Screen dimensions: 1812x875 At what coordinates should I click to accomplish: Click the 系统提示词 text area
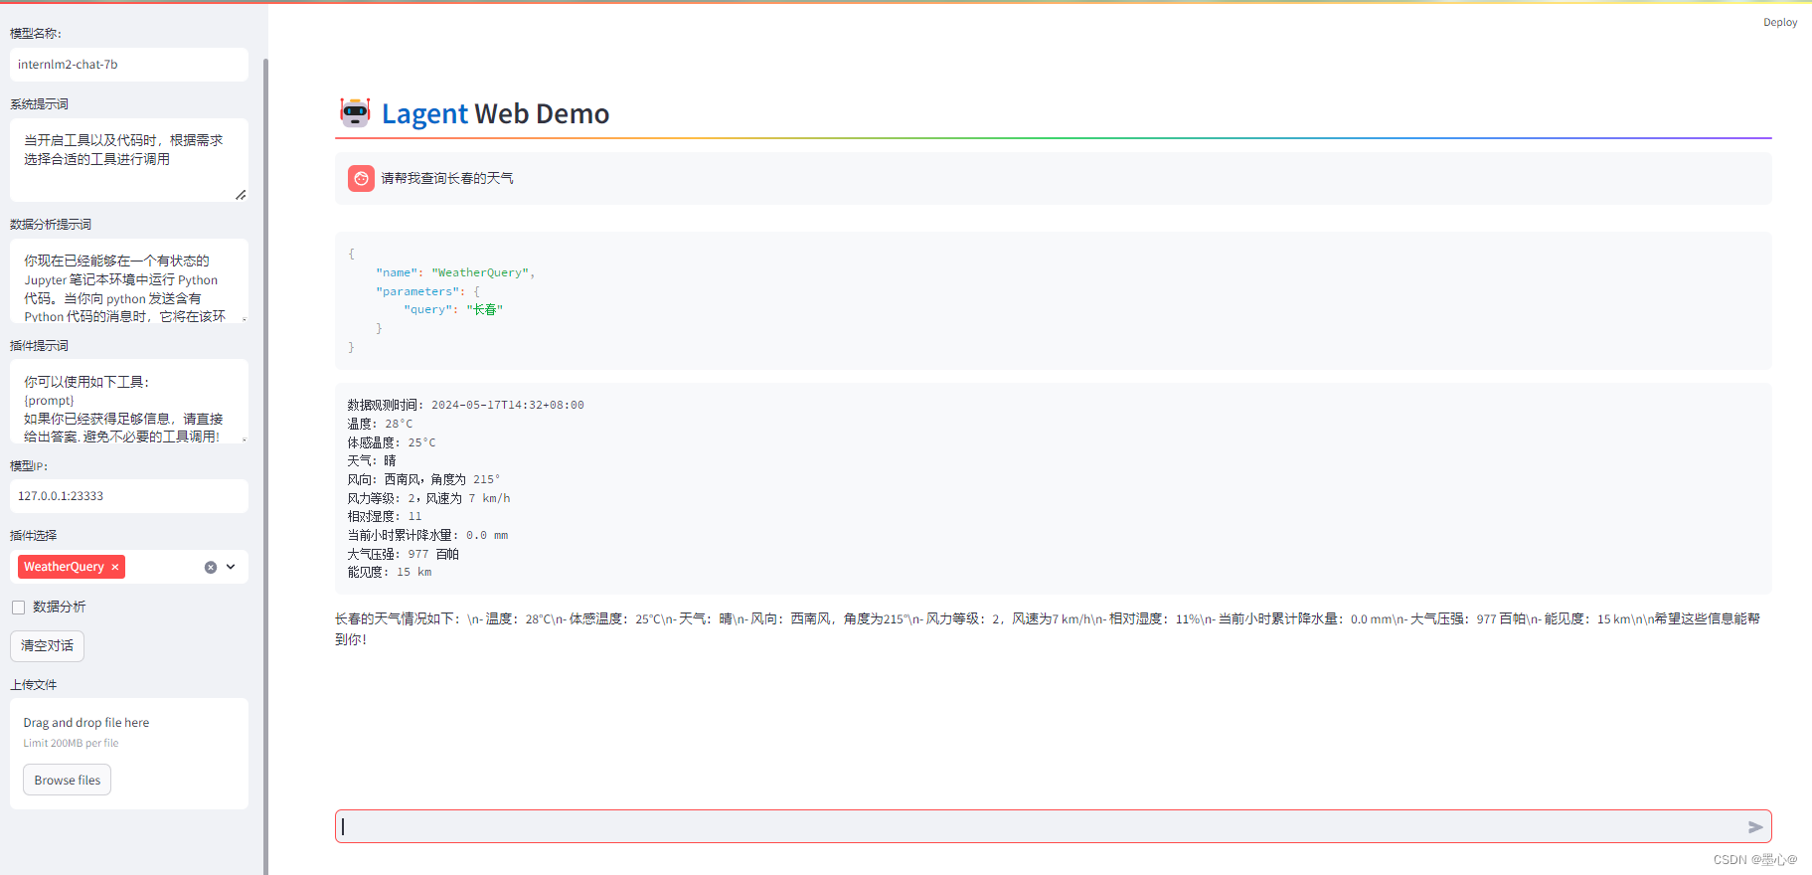129,160
